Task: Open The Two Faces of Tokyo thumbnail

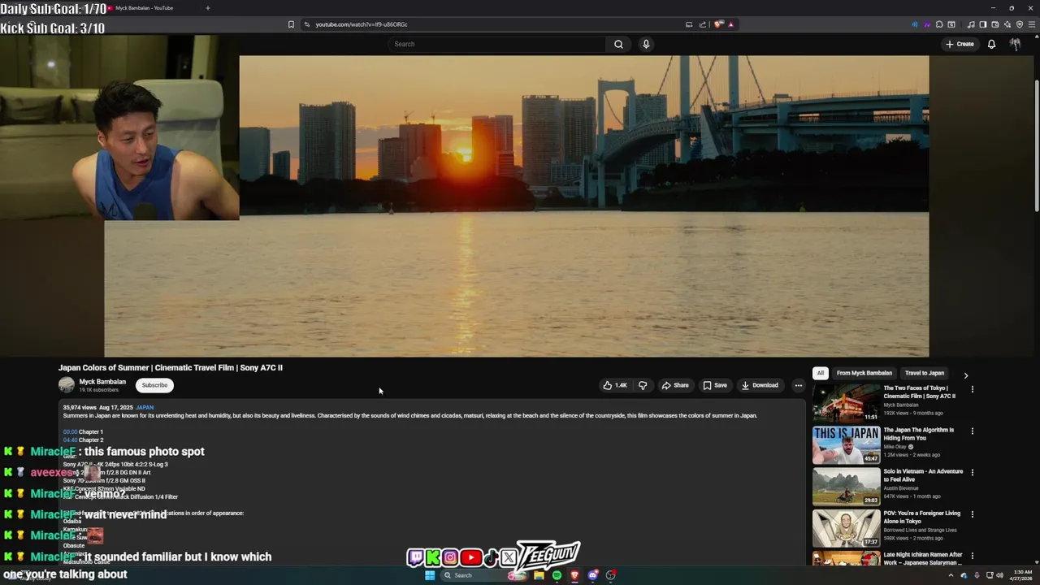Action: click(846, 402)
